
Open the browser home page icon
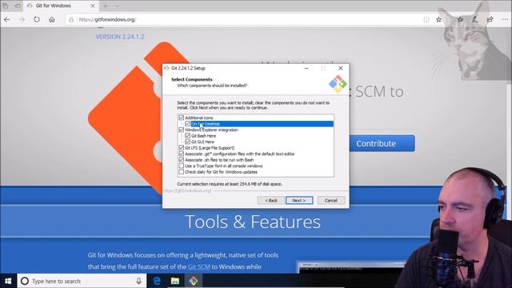pyautogui.click(x=51, y=19)
